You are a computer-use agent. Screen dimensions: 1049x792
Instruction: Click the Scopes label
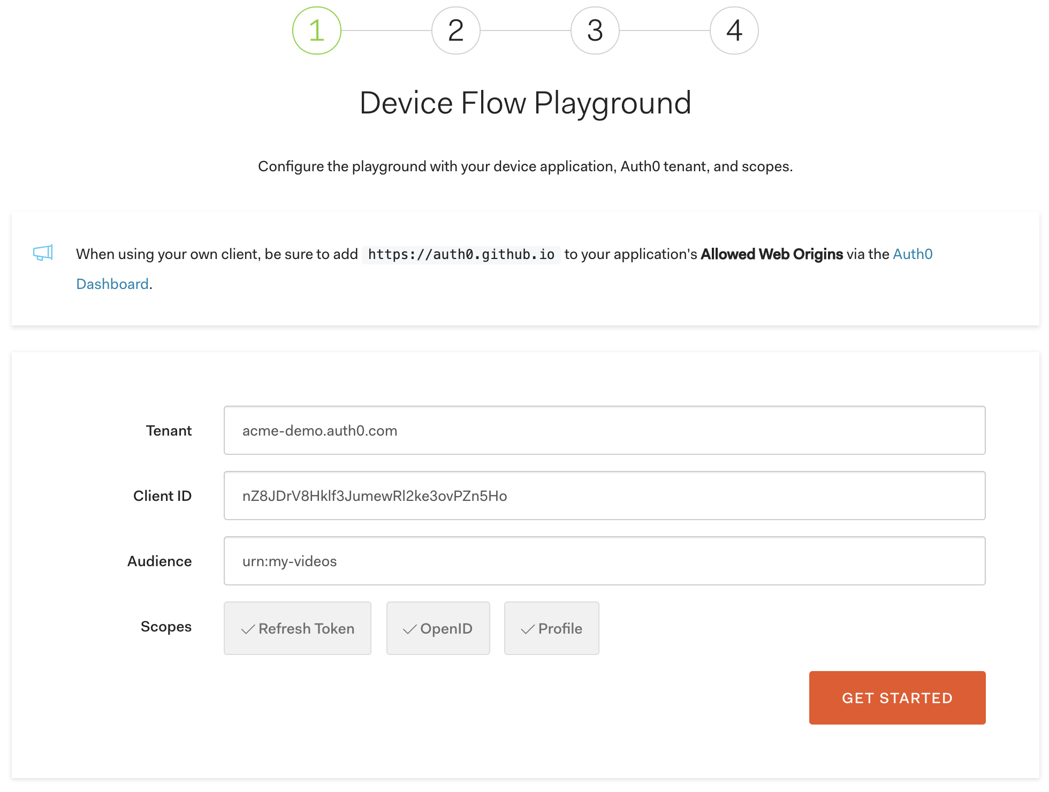[x=166, y=626]
